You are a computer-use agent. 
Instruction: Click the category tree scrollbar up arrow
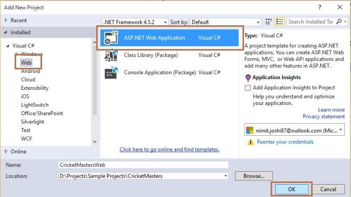[94, 42]
